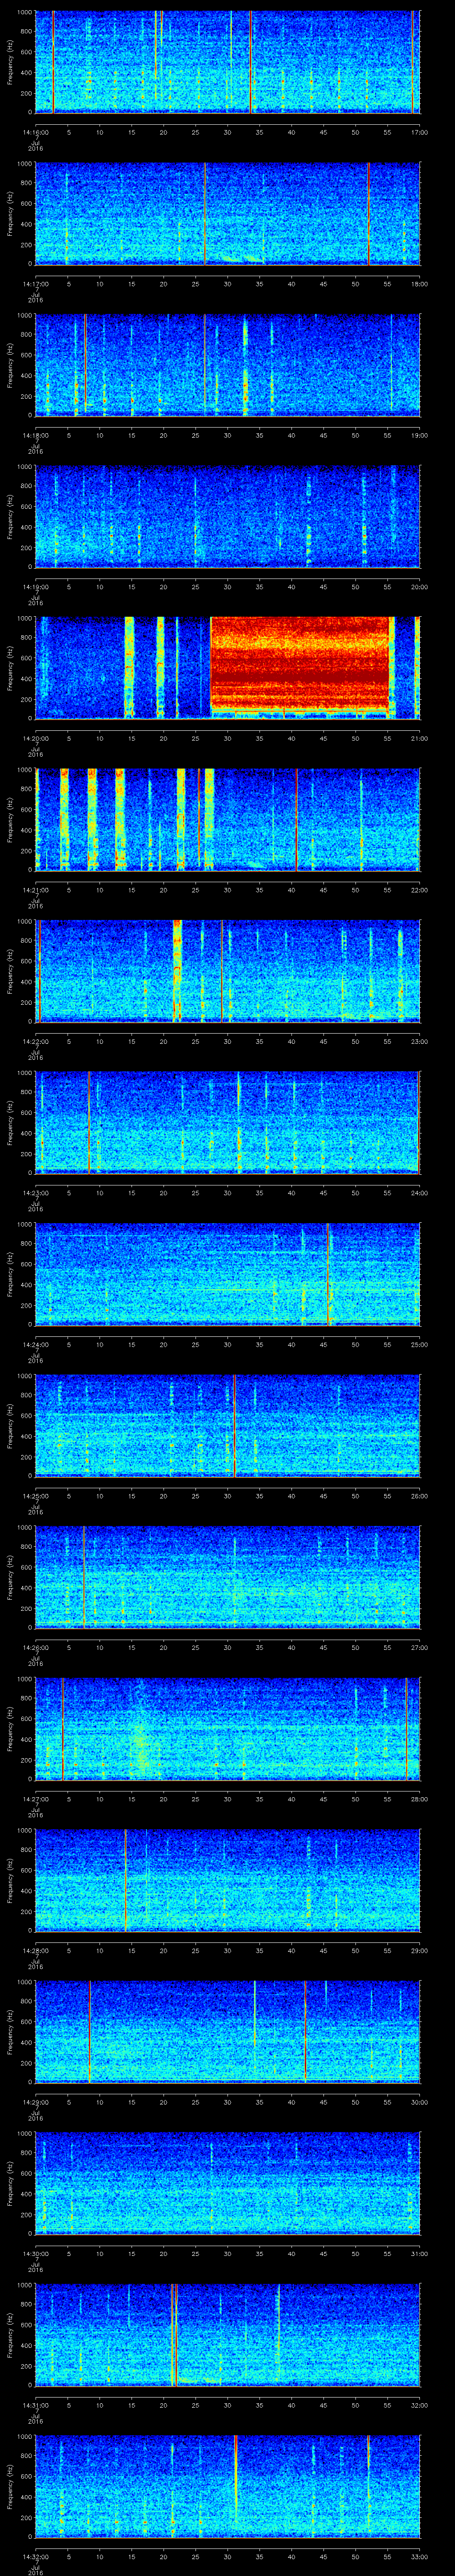Select the spectrogram panel starting at 14:21:00

[227, 820]
